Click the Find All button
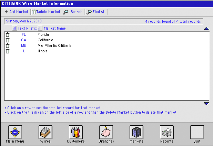The width and height of the screenshot is (213, 146). tap(97, 12)
